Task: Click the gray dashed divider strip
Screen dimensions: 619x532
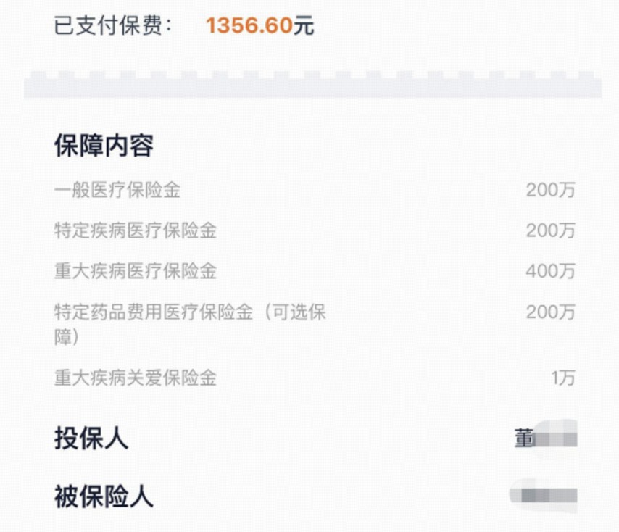Action: 312,85
